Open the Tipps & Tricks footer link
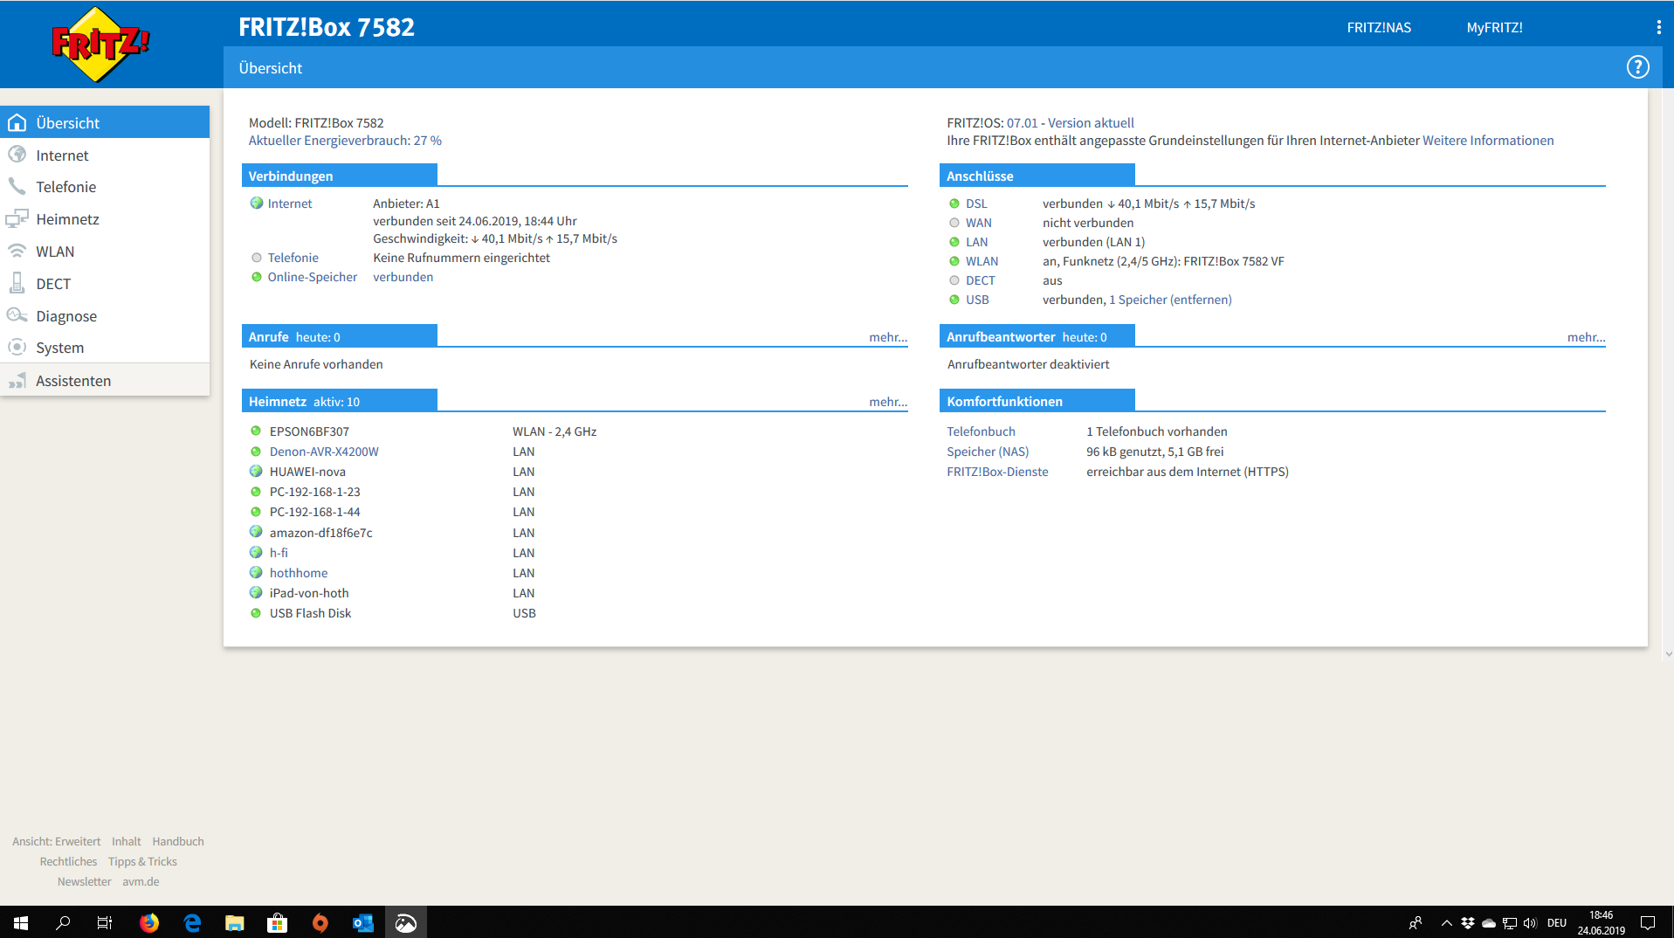Screen dimensions: 1674x938 pos(142,861)
